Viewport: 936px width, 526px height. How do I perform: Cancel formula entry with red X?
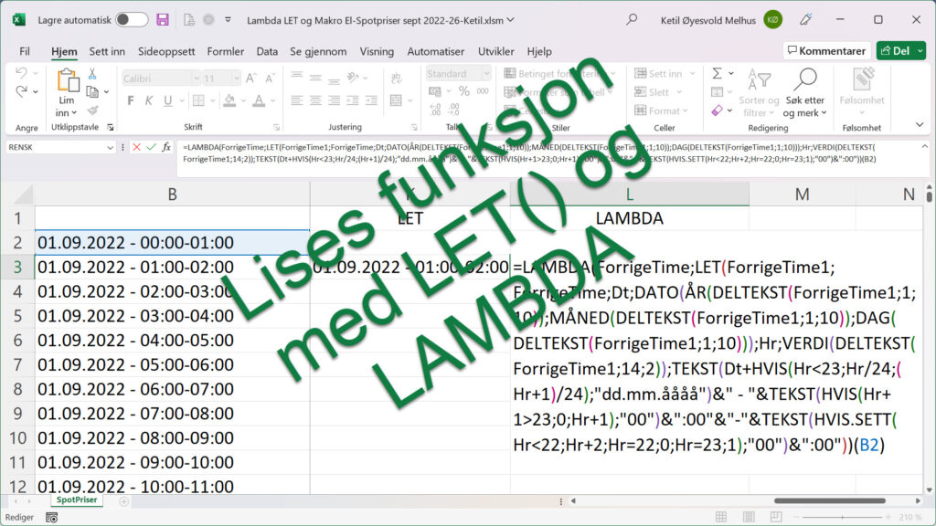tap(137, 147)
